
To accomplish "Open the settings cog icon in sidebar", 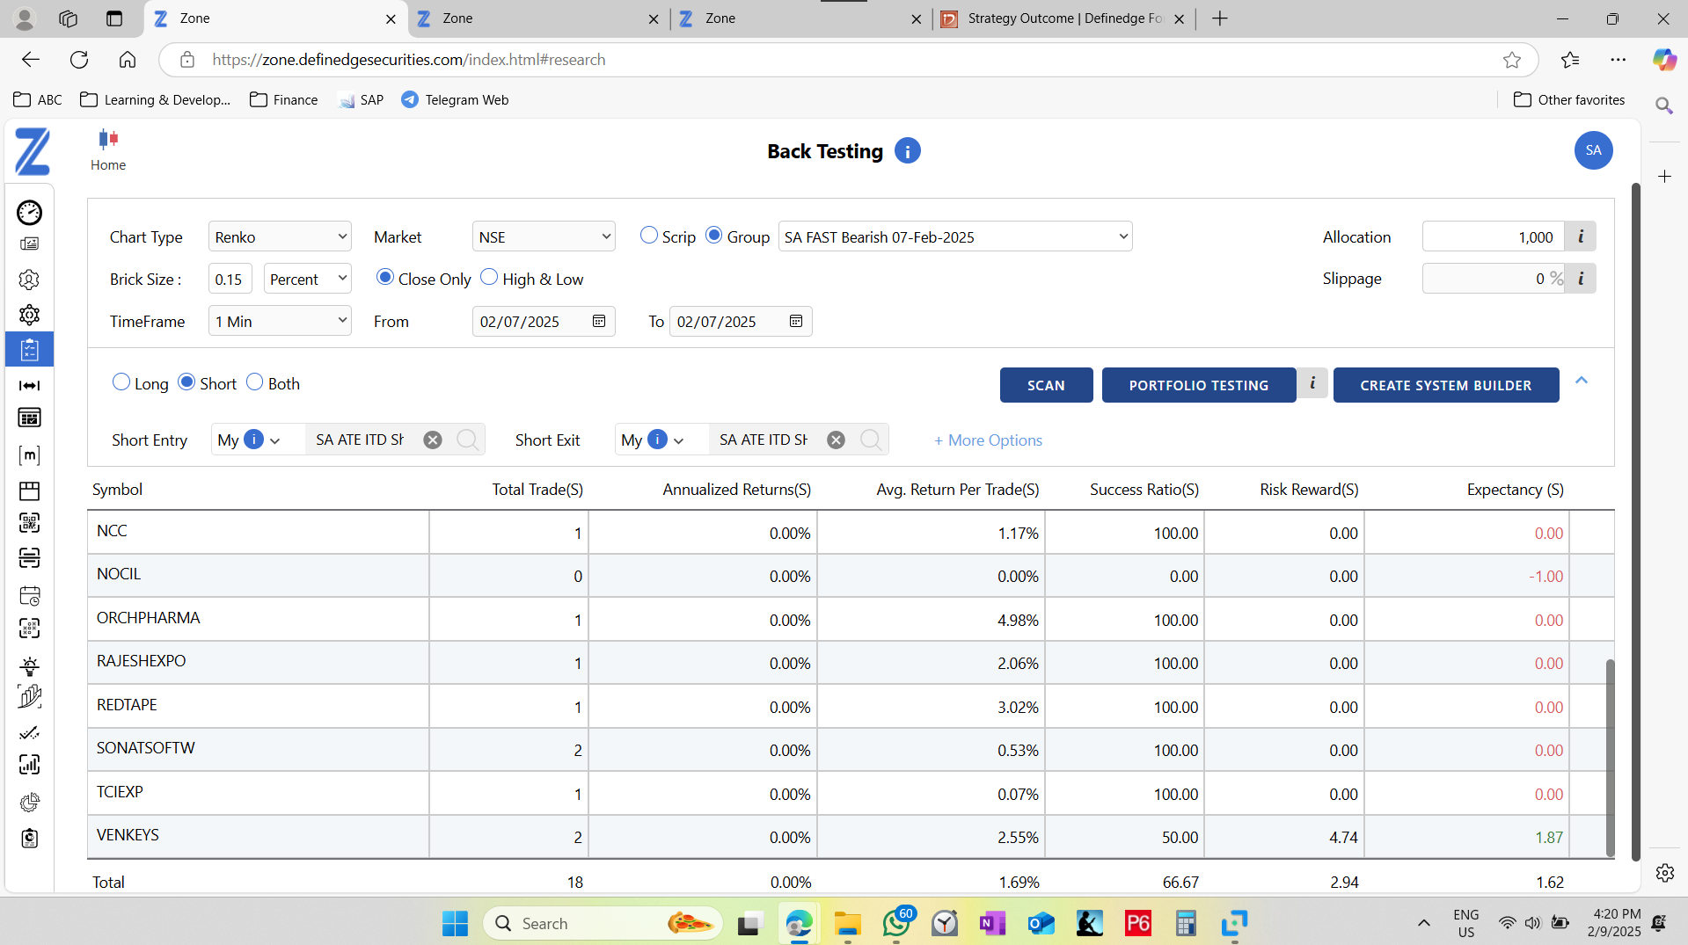I will 29,315.
